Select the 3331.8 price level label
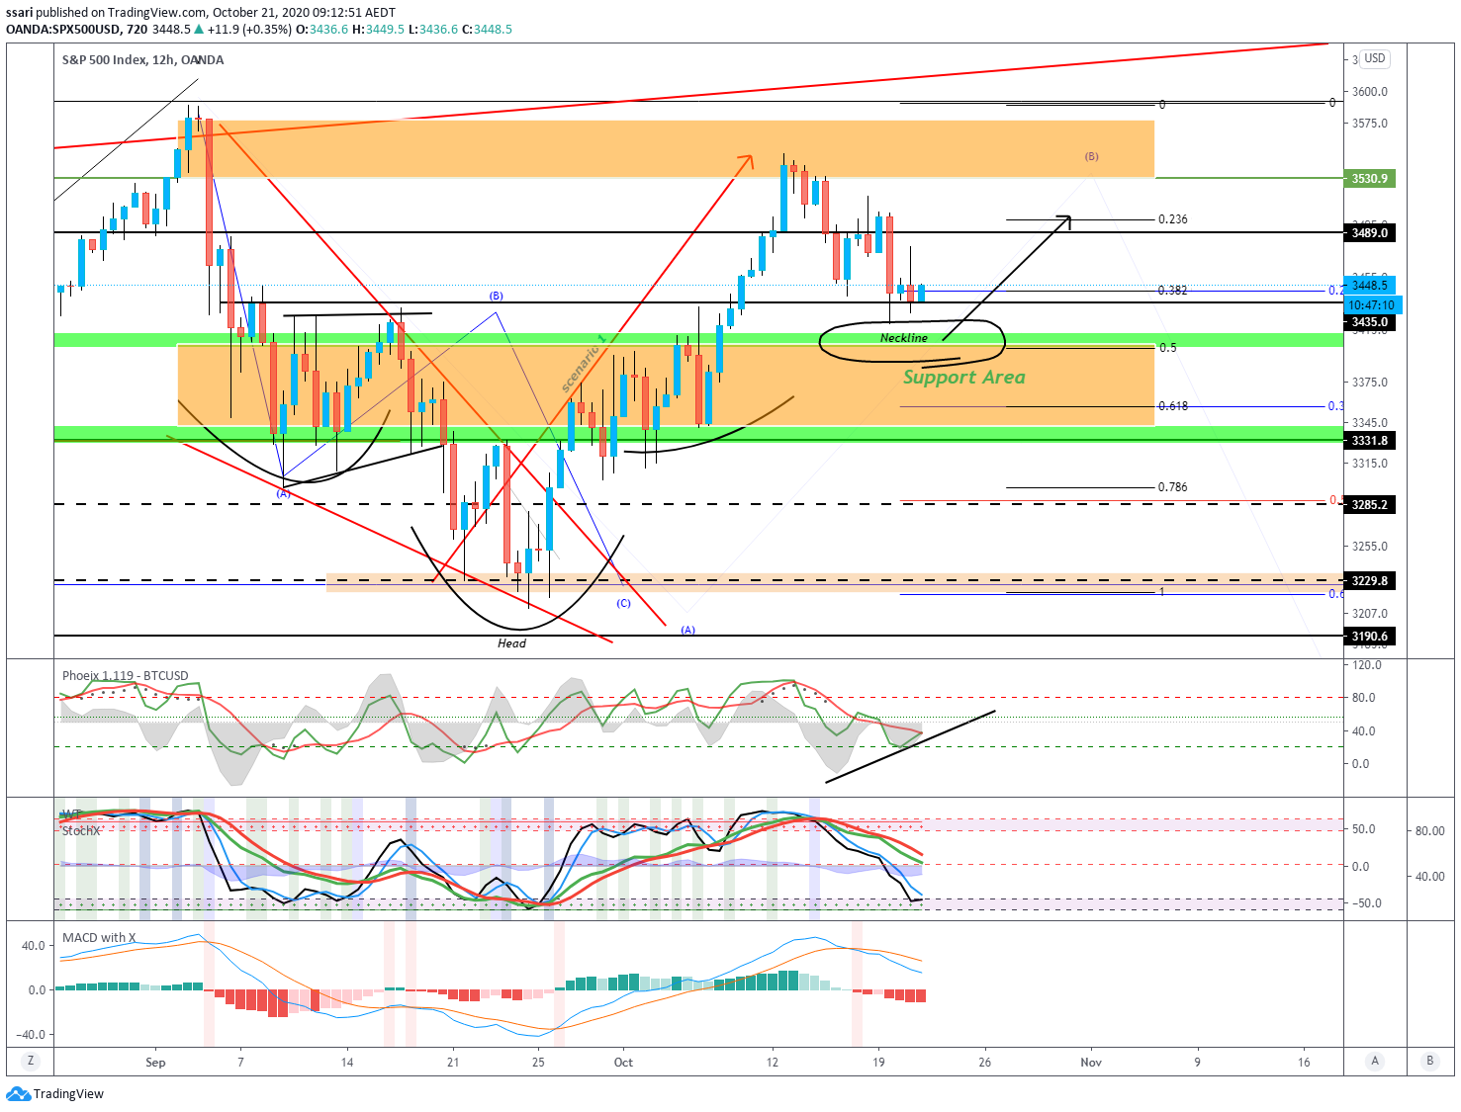Image resolution: width=1461 pixels, height=1112 pixels. pos(1369,441)
